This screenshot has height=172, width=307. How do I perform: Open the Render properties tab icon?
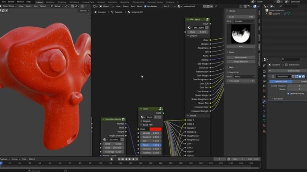pos(264,71)
